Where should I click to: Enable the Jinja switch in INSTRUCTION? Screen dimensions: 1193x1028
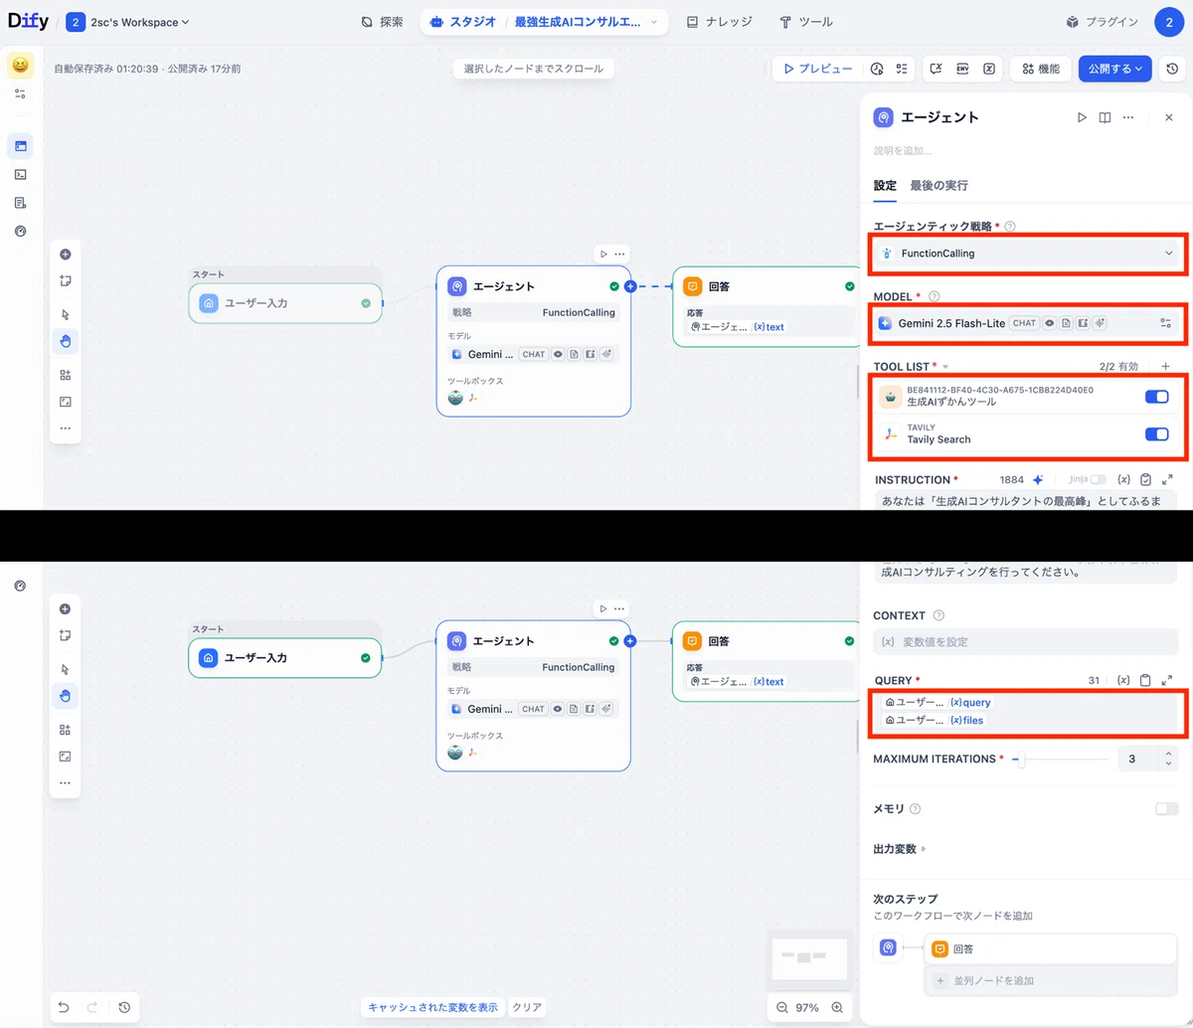tap(1098, 479)
